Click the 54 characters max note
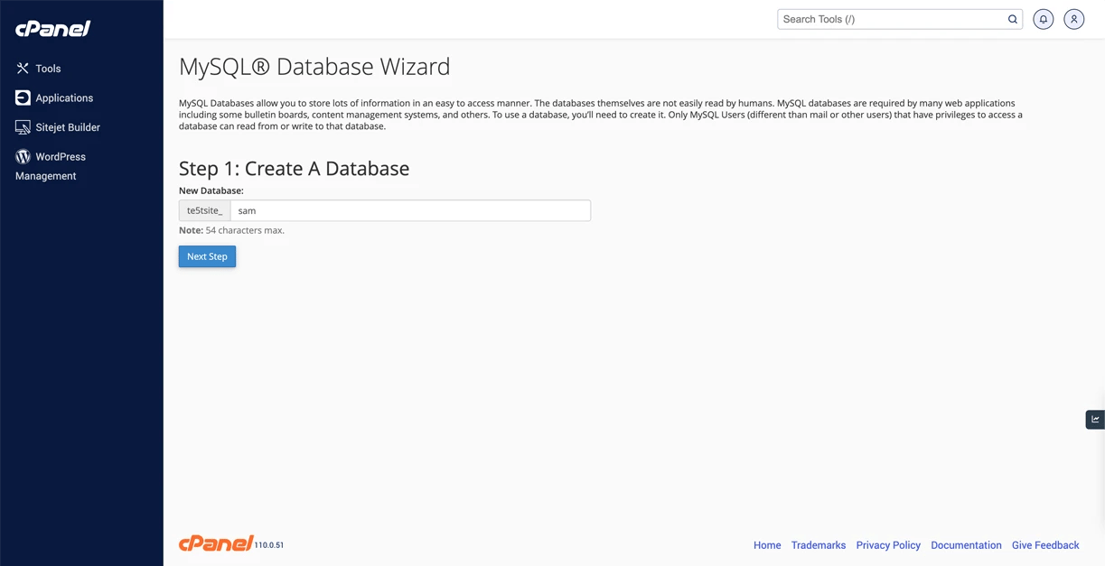 (231, 230)
